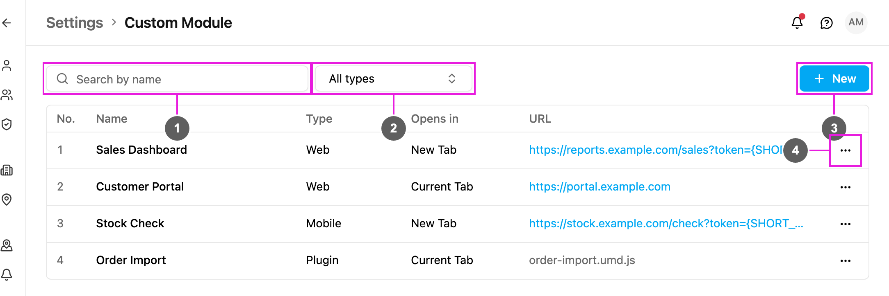Open more options for Stock Check
889x296 pixels.
pyautogui.click(x=845, y=224)
